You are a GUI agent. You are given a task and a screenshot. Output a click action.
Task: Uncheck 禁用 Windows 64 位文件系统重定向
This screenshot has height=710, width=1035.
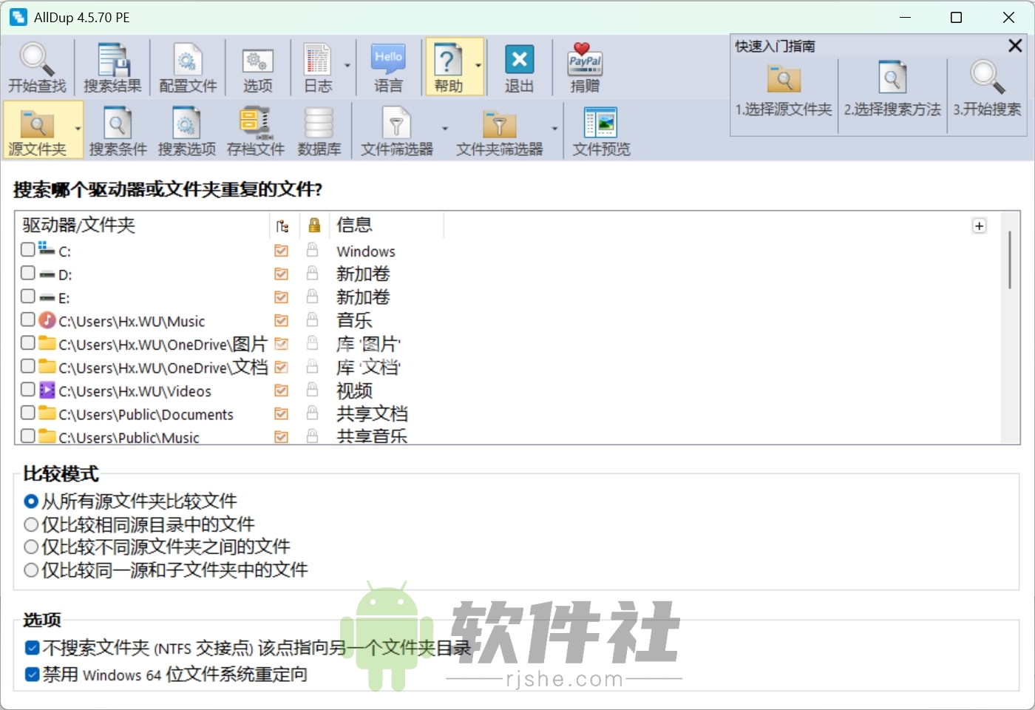pos(30,674)
